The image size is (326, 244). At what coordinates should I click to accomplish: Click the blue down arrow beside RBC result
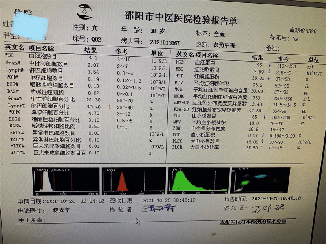269,72
